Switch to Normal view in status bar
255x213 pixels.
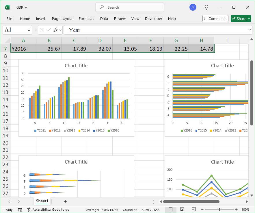[171, 210]
